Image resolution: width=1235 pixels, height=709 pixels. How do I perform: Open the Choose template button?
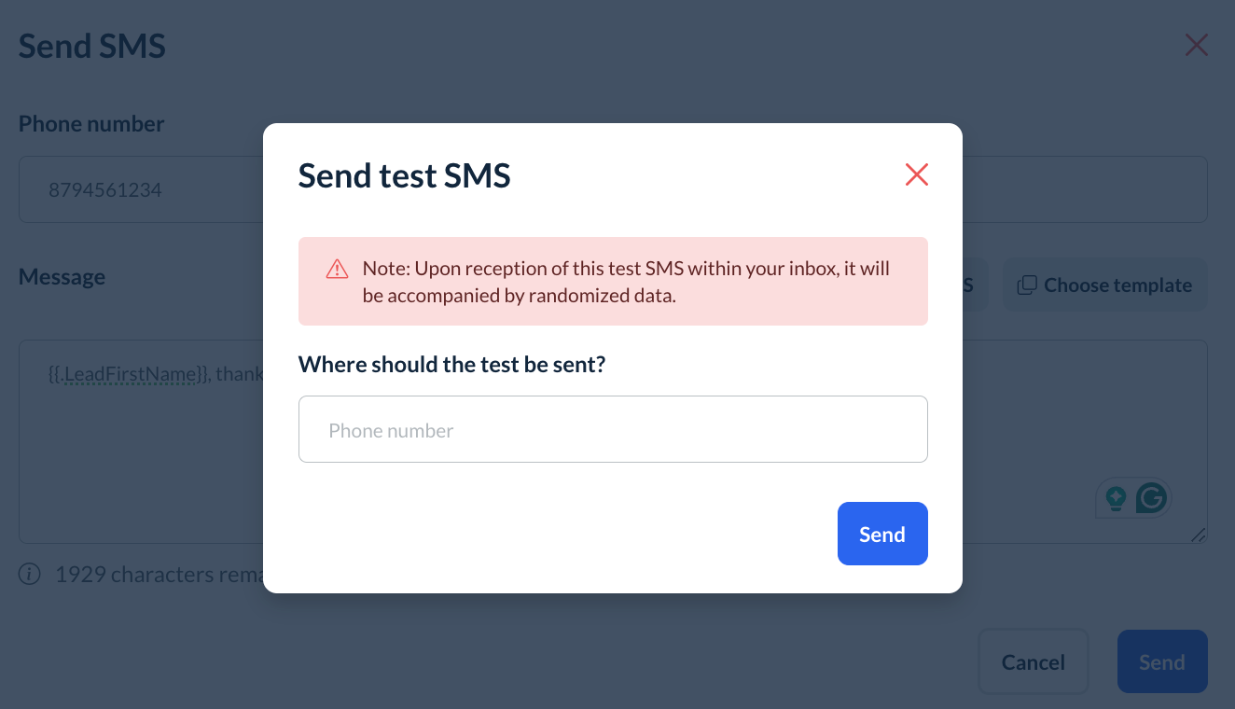pyautogui.click(x=1104, y=285)
